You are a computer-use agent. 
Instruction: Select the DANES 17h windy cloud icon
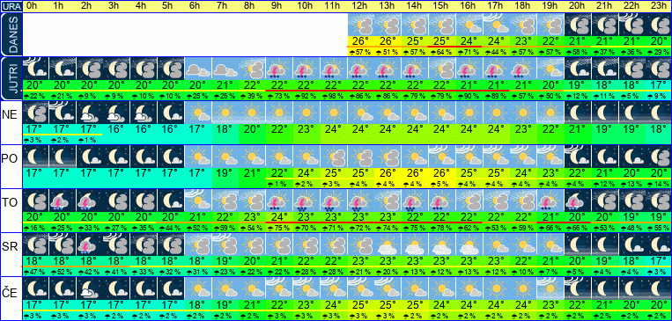coord(496,25)
